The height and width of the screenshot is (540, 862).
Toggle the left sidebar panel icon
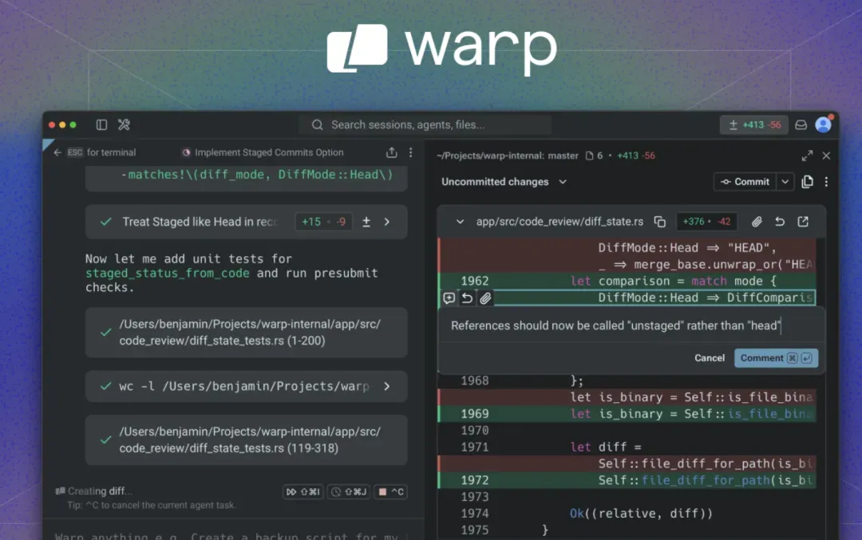tap(101, 124)
